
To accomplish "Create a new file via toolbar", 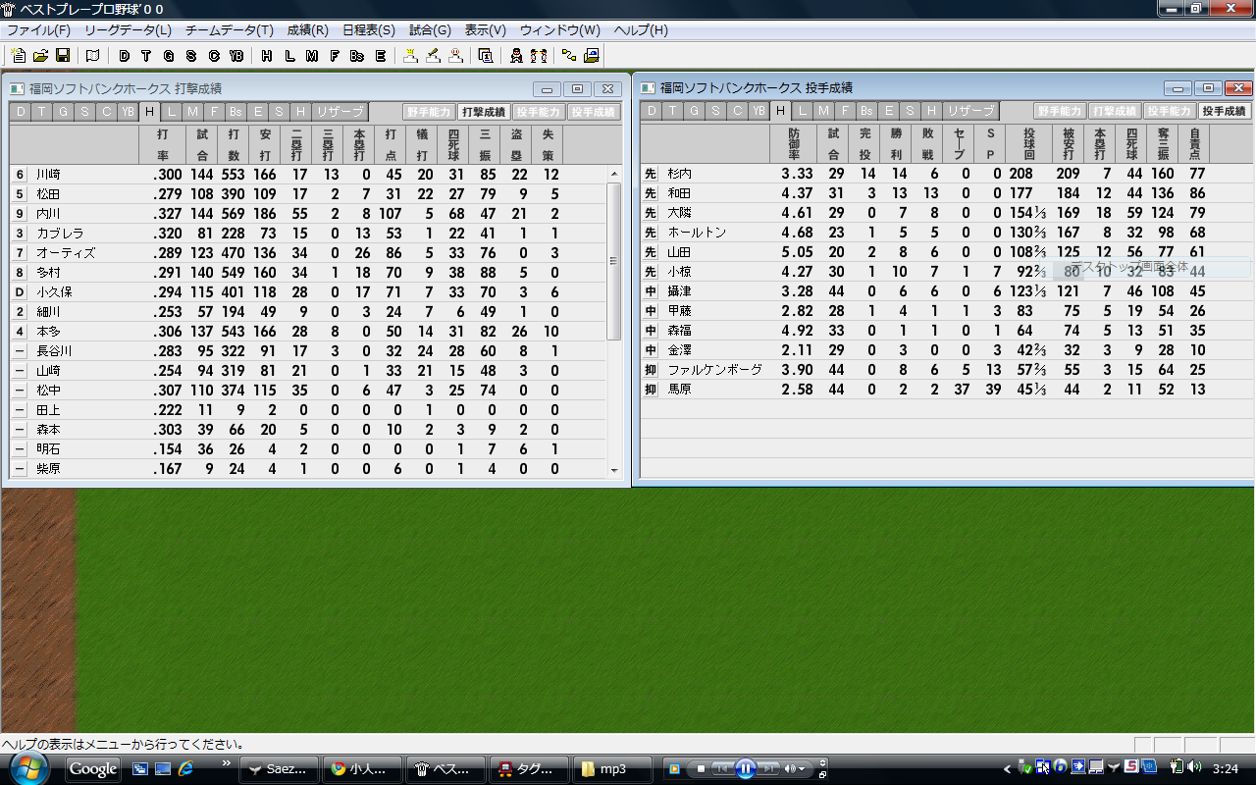I will (19, 56).
